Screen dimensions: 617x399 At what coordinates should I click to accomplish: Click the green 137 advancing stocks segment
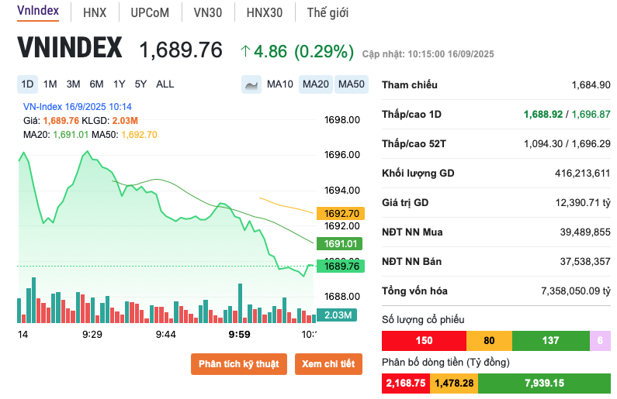tap(550, 341)
